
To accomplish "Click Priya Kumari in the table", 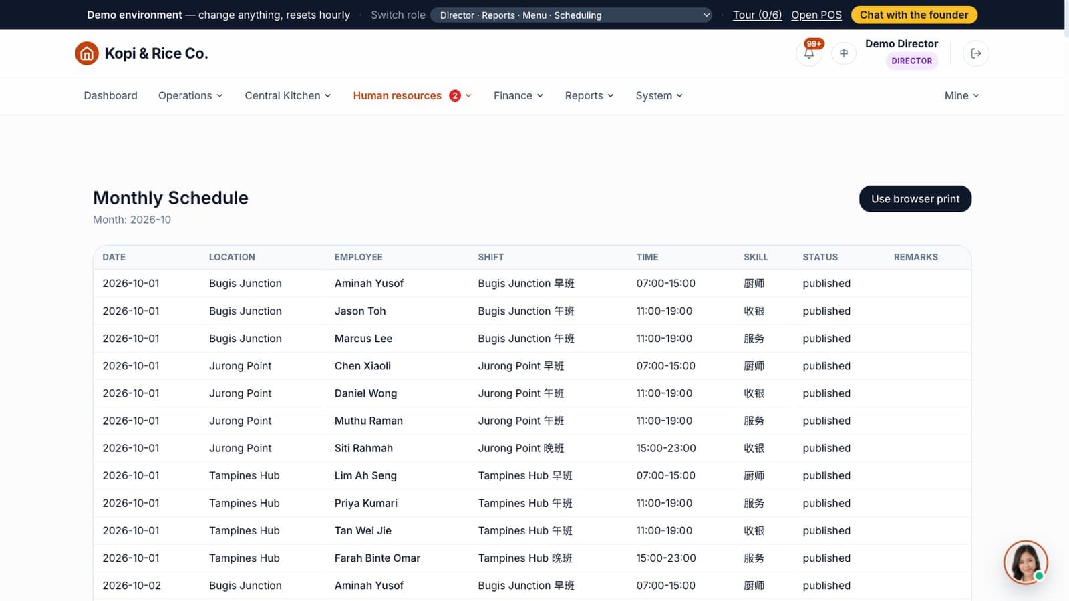I will [366, 503].
